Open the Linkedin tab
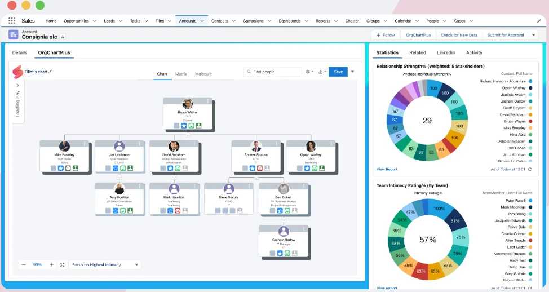The image size is (549, 292). pos(446,52)
